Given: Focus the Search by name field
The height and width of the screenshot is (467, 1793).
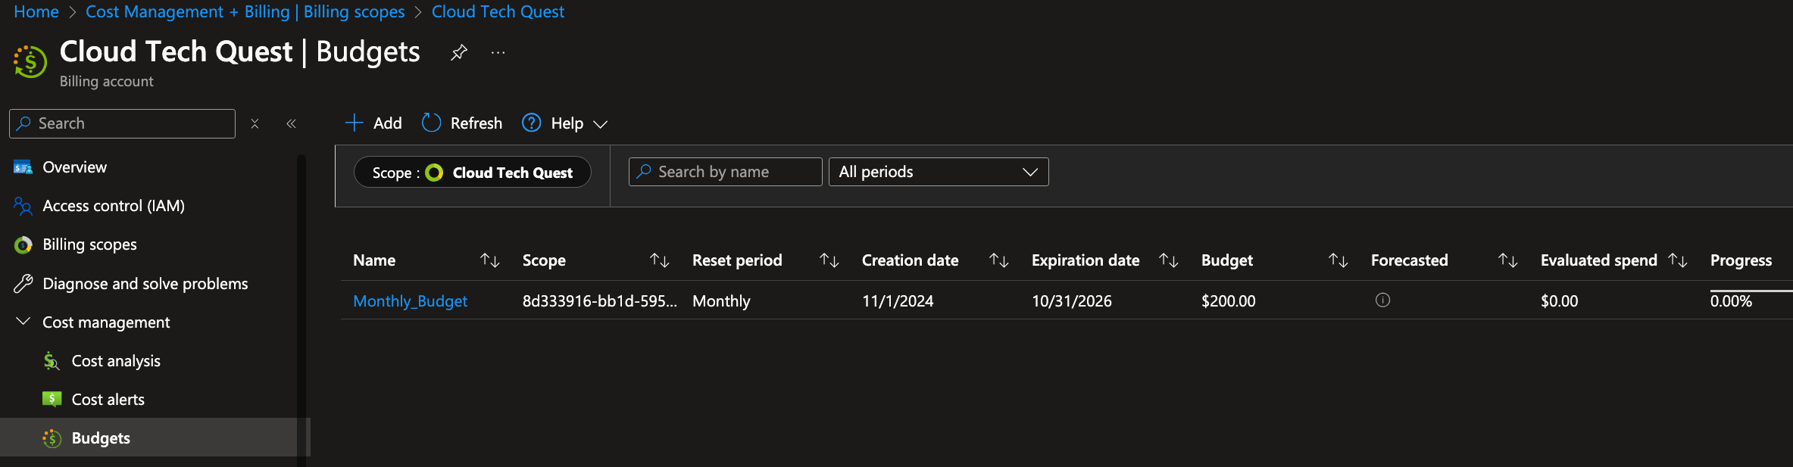Looking at the screenshot, I should (x=726, y=172).
